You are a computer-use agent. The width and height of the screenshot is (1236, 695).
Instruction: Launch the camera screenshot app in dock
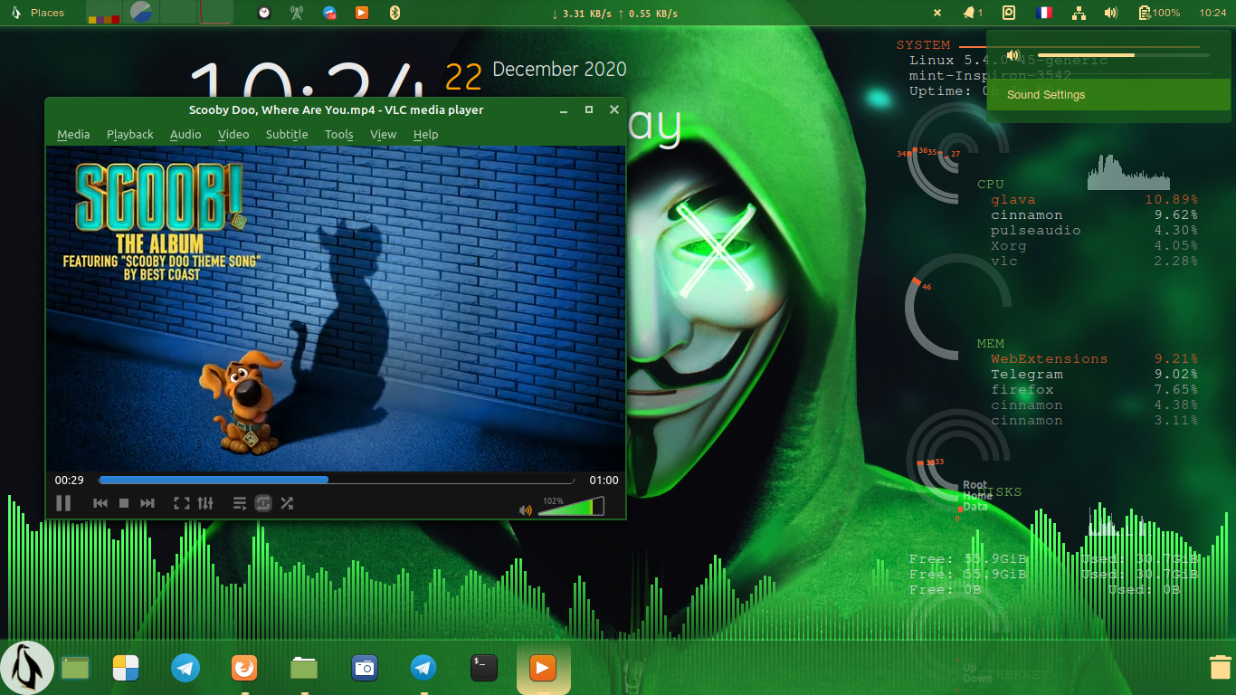tap(364, 668)
